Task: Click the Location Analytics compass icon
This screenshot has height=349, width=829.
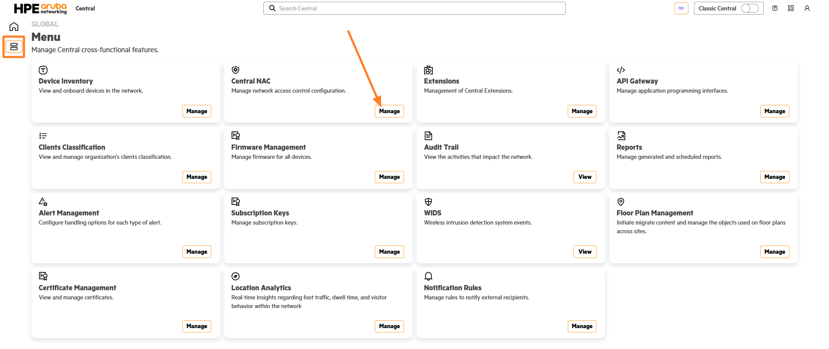Action: point(236,276)
